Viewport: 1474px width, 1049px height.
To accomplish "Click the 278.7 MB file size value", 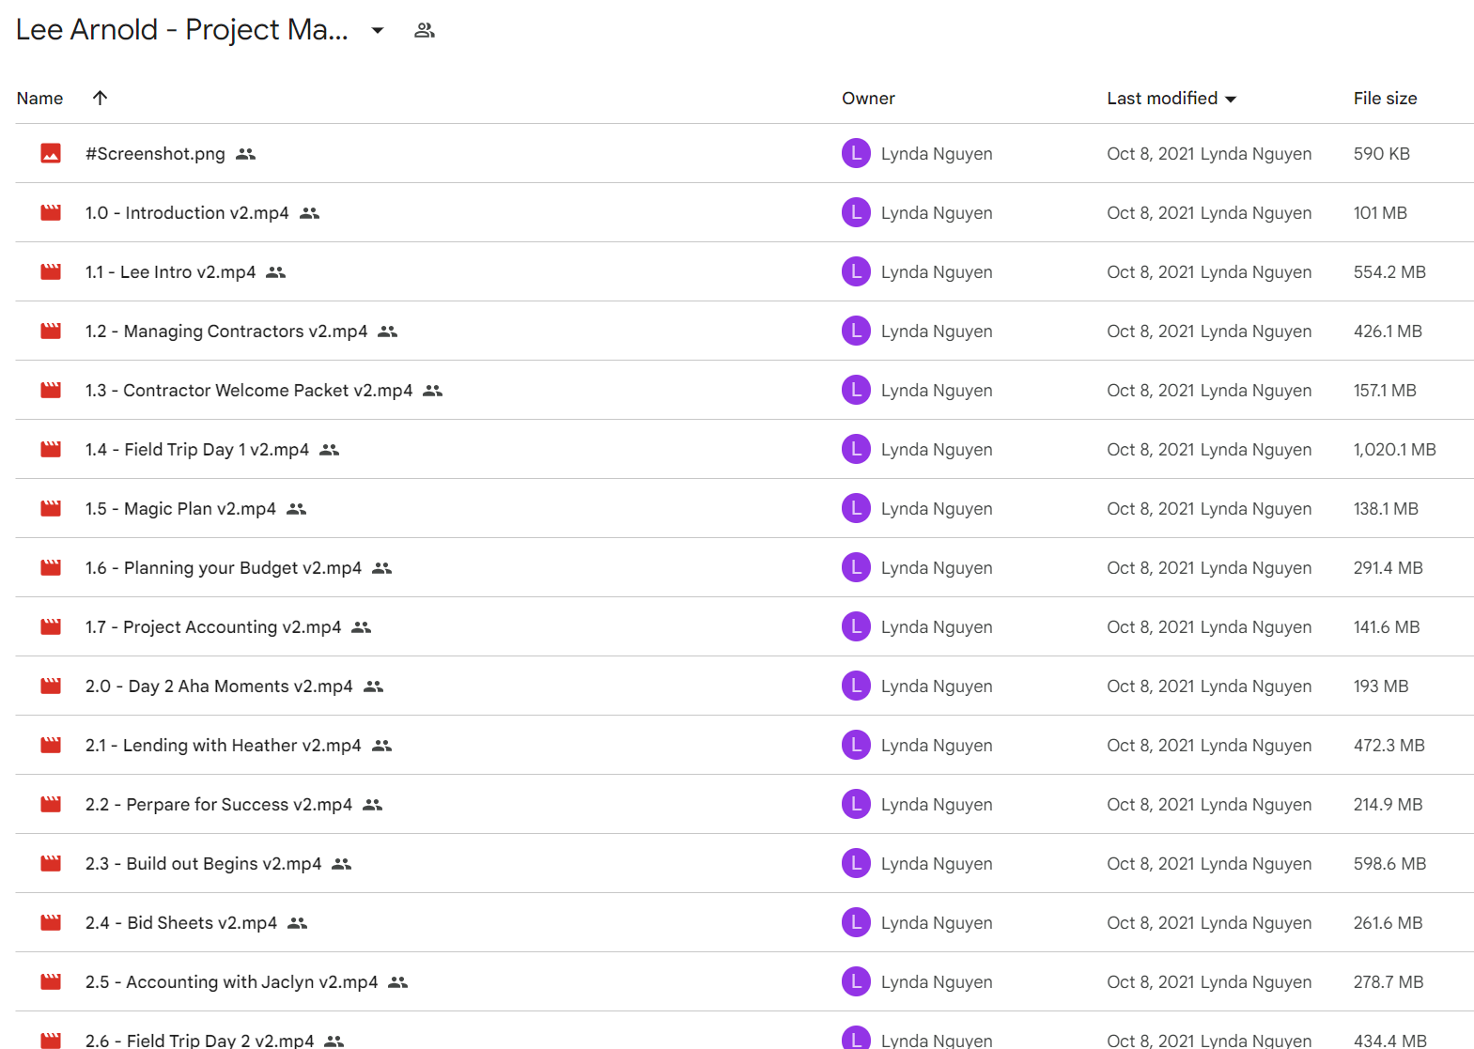I will tap(1389, 981).
